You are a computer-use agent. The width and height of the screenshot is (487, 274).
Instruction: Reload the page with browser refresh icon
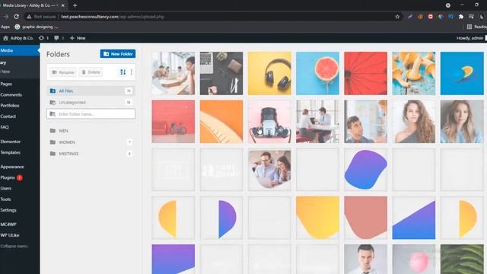coord(17,17)
